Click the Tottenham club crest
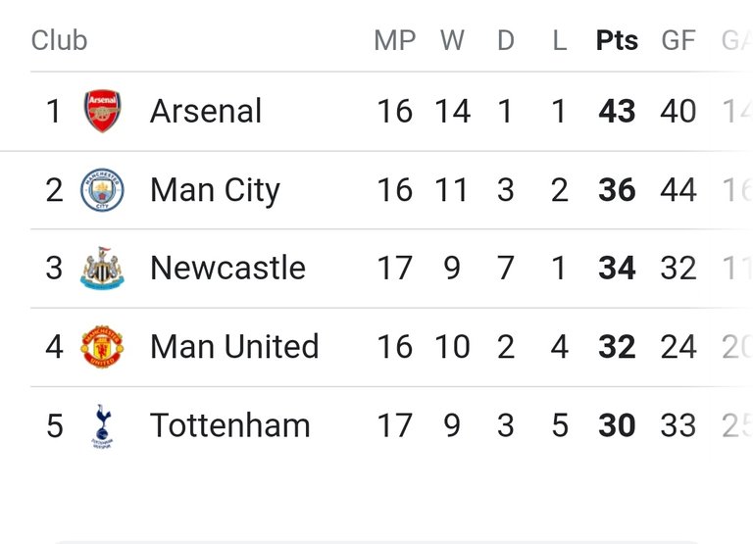Viewport: 753px width, 544px height. pyautogui.click(x=102, y=425)
